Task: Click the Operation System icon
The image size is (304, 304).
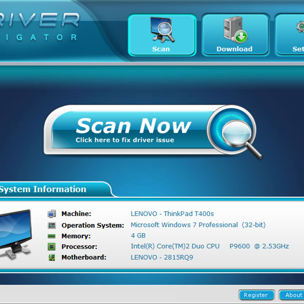Action: click(x=52, y=225)
